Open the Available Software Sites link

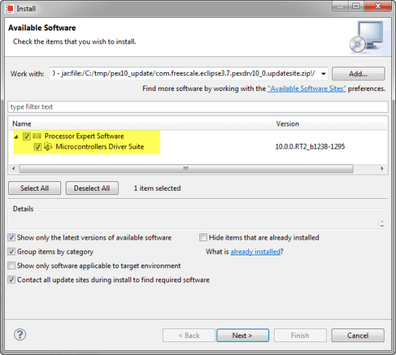(306, 88)
